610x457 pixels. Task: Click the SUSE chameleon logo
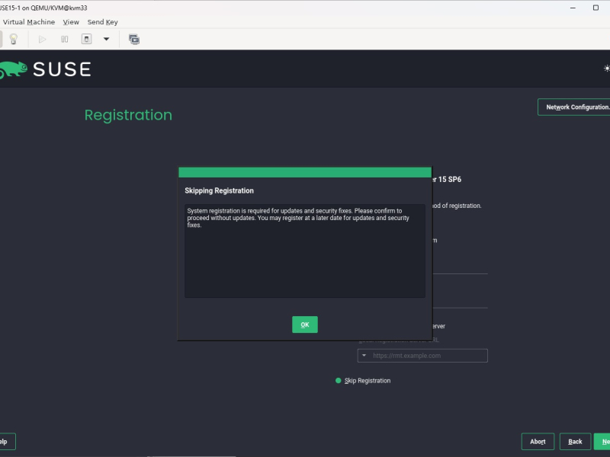pos(13,69)
